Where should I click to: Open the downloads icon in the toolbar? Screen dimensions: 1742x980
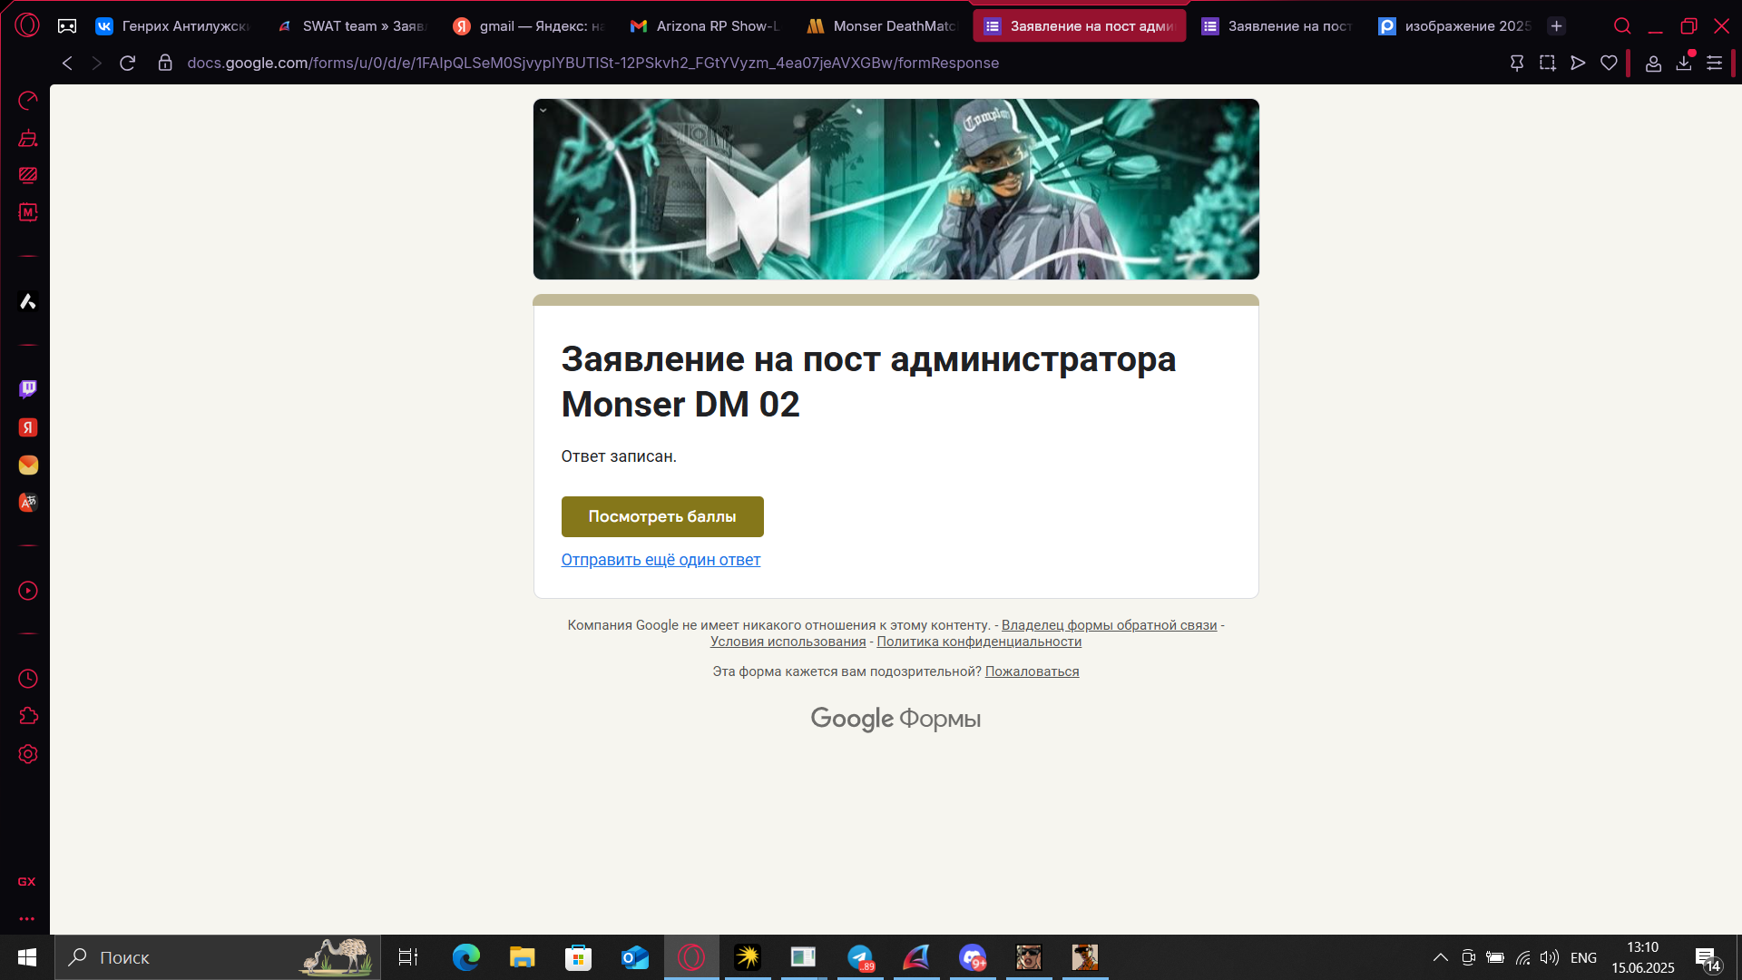(x=1684, y=63)
